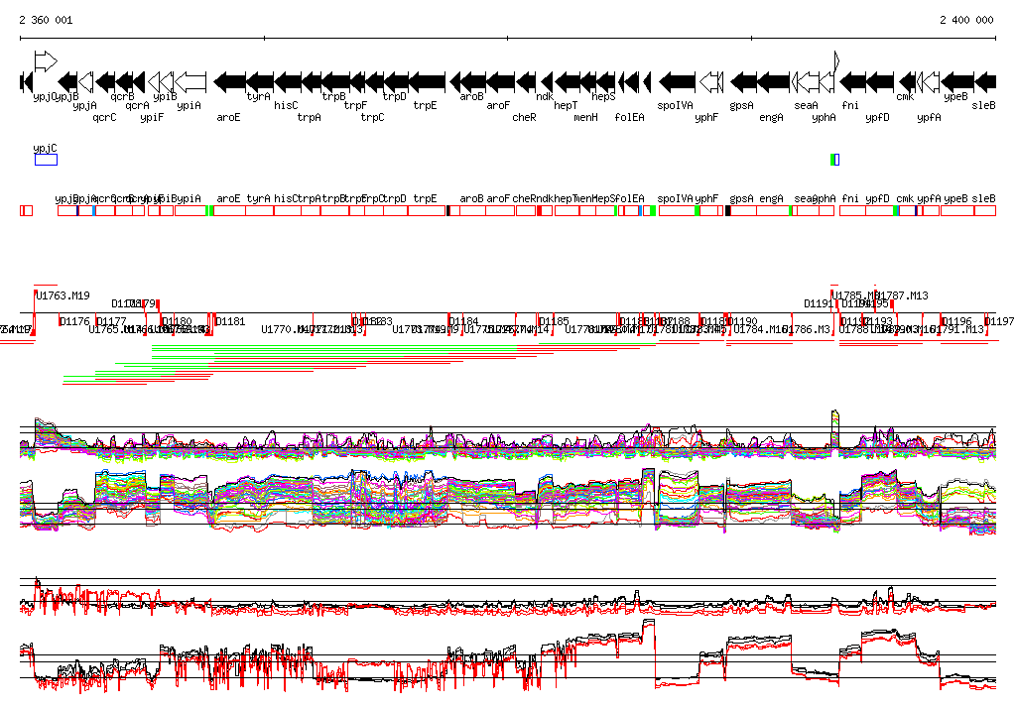Screen dimensions: 1016x708
Task: Select the gpsA gene arrow
Action: coord(743,81)
